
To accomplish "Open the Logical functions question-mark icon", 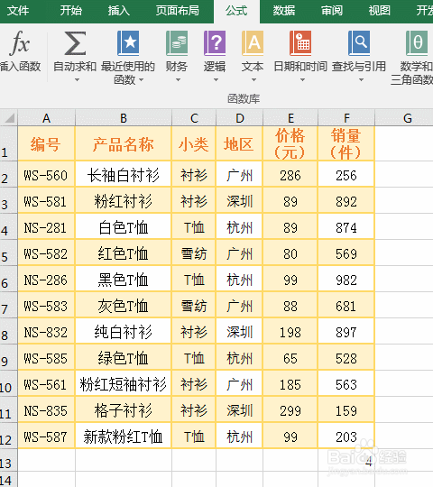I will tap(215, 43).
